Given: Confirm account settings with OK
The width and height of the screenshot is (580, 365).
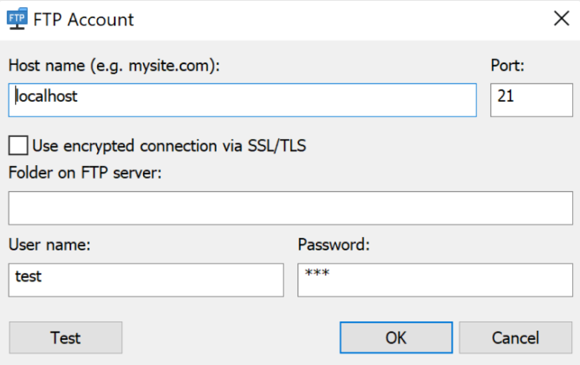Looking at the screenshot, I should click(396, 338).
